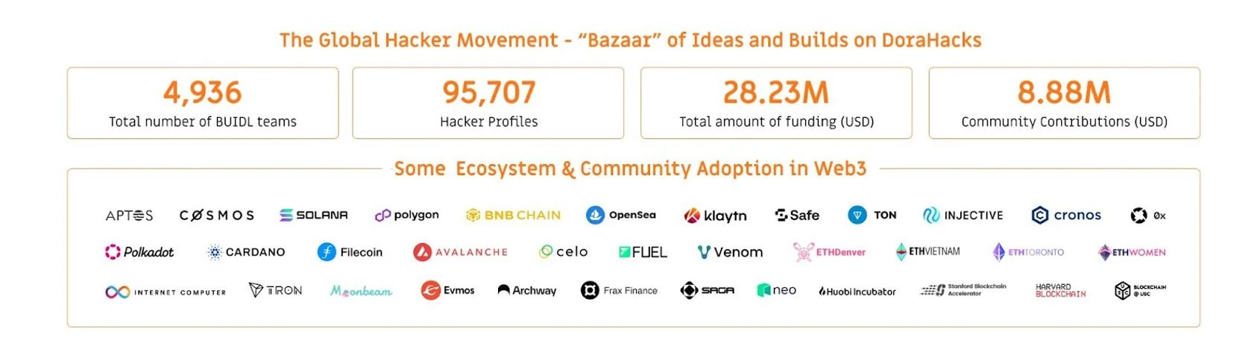Screen dimensions: 1260x355
Task: Click the ETHDenver logo
Action: click(x=829, y=252)
